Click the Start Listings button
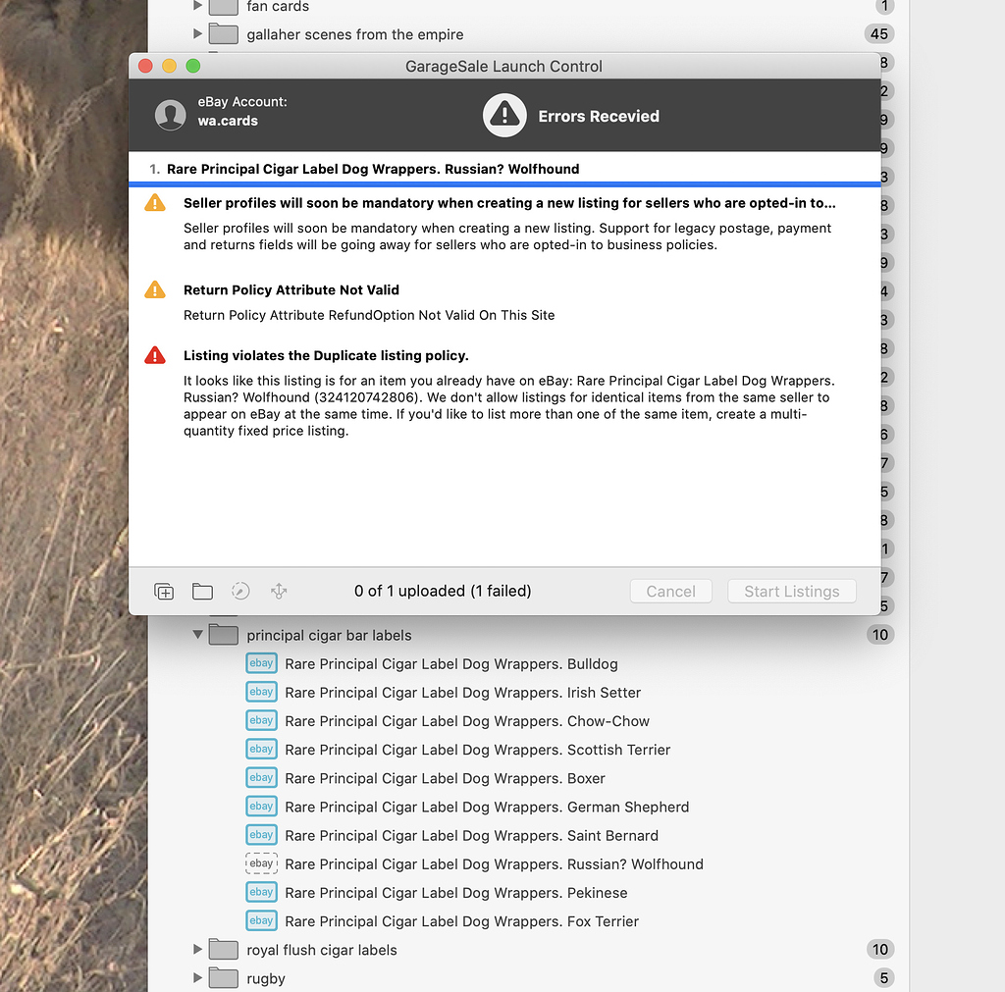 (x=792, y=591)
